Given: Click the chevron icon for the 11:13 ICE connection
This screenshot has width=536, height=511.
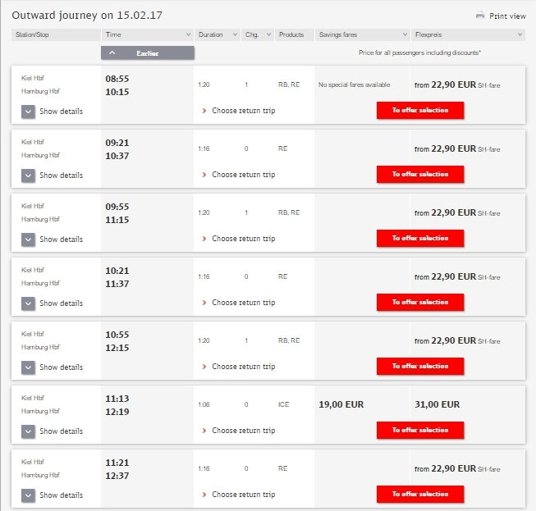Looking at the screenshot, I should click(x=29, y=431).
